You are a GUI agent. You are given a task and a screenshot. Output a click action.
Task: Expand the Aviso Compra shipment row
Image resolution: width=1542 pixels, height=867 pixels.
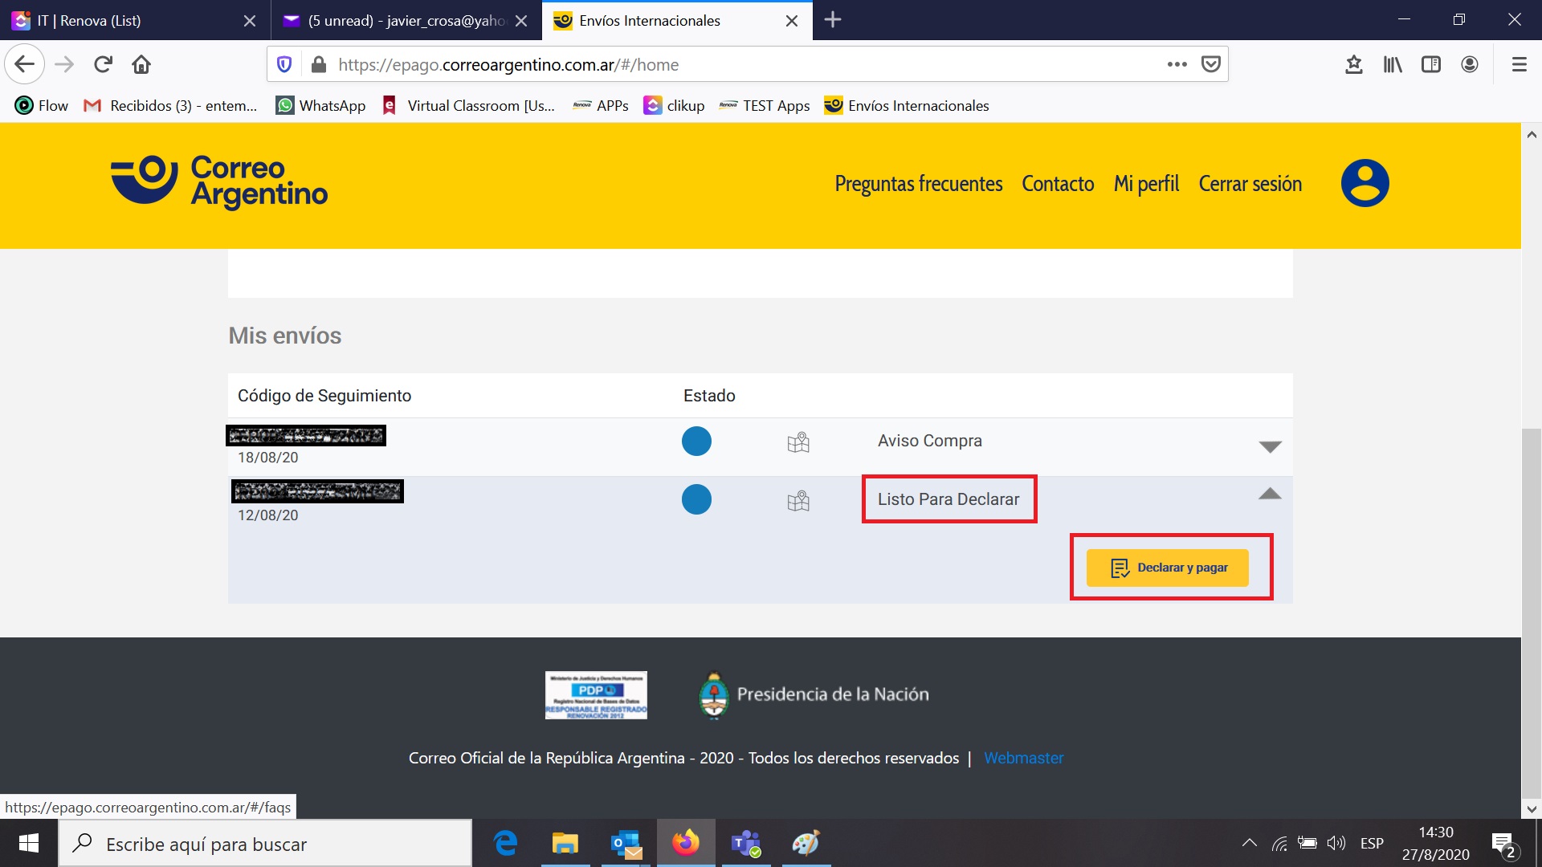coord(1269,446)
